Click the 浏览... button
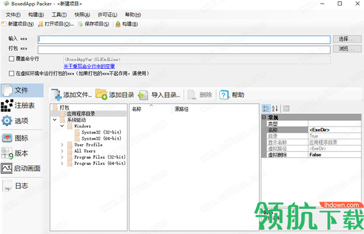This screenshot has width=364, height=234. (347, 49)
